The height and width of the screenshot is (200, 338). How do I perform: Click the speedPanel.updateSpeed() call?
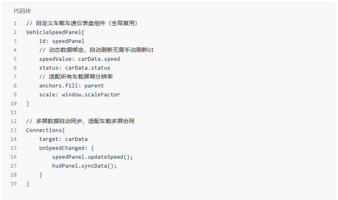coord(92,157)
